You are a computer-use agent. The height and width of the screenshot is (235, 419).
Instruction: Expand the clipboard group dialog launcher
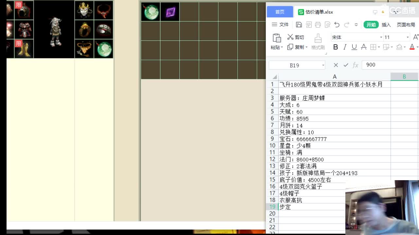point(326,54)
